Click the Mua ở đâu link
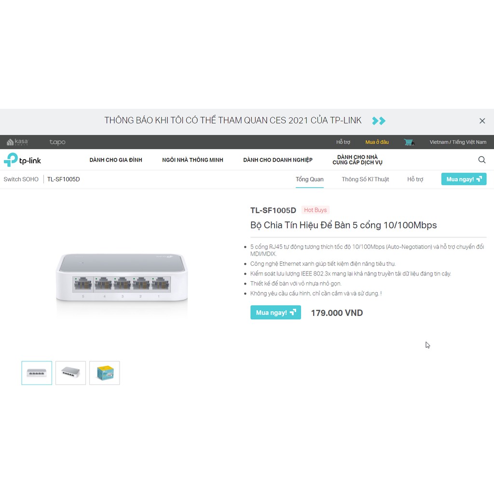 tap(377, 142)
